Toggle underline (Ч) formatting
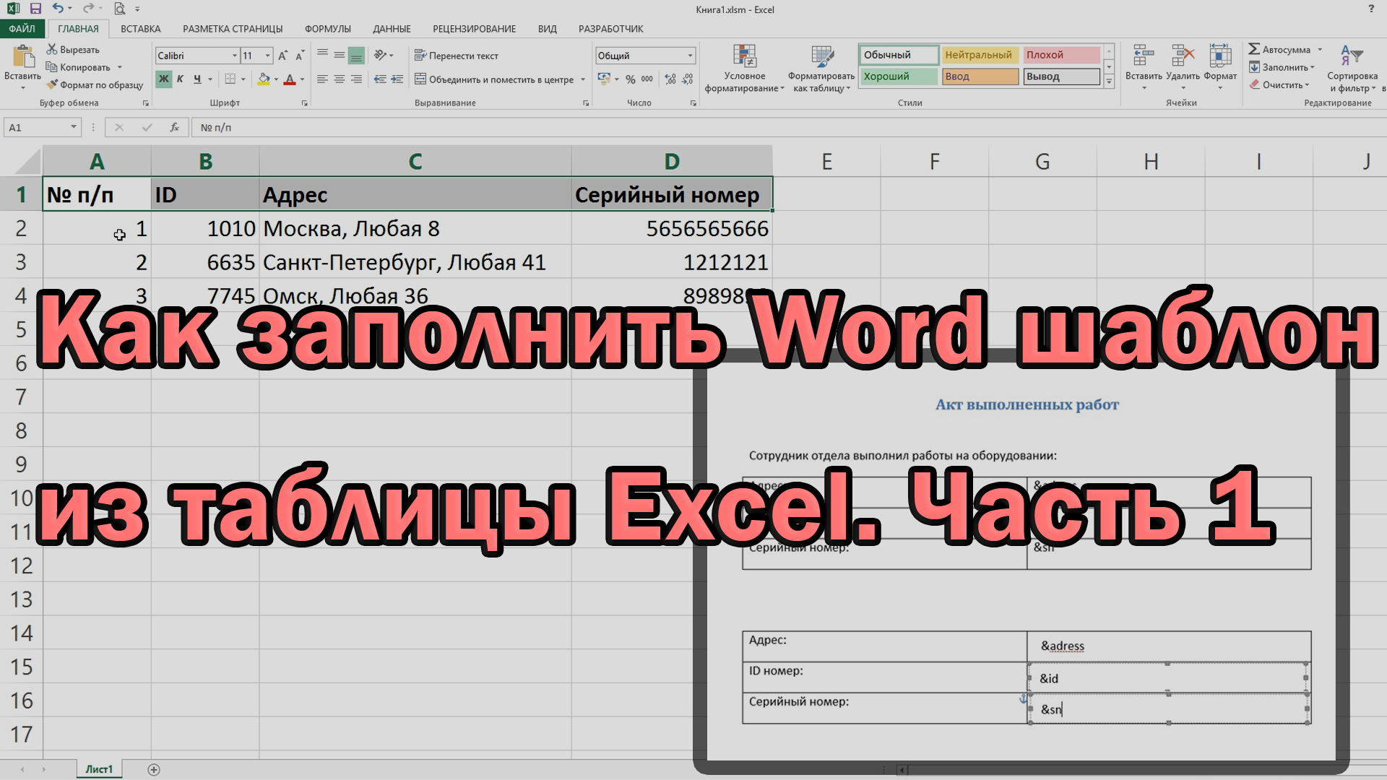The width and height of the screenshot is (1387, 780). point(196,79)
